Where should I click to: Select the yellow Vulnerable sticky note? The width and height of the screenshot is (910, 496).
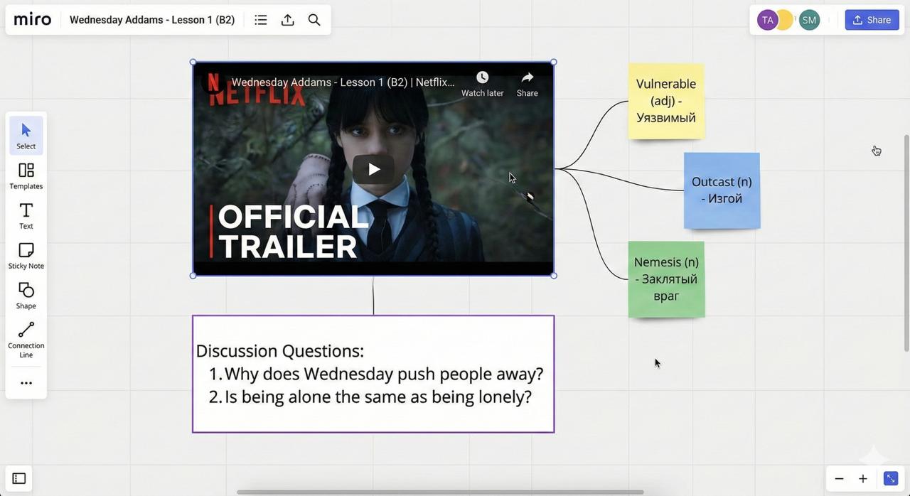[666, 101]
